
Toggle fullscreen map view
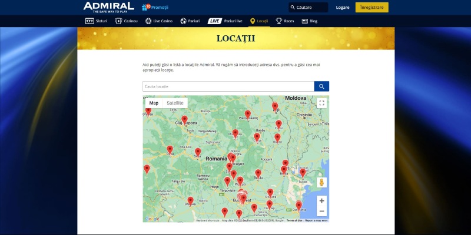(321, 103)
